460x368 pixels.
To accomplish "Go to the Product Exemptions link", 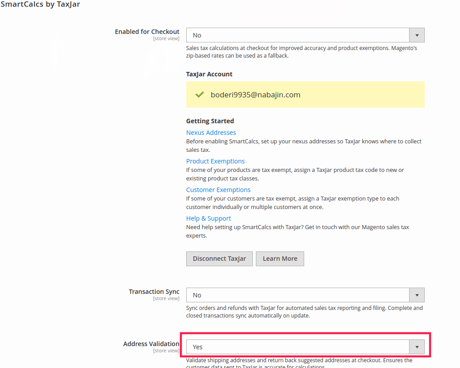I will (x=215, y=161).
